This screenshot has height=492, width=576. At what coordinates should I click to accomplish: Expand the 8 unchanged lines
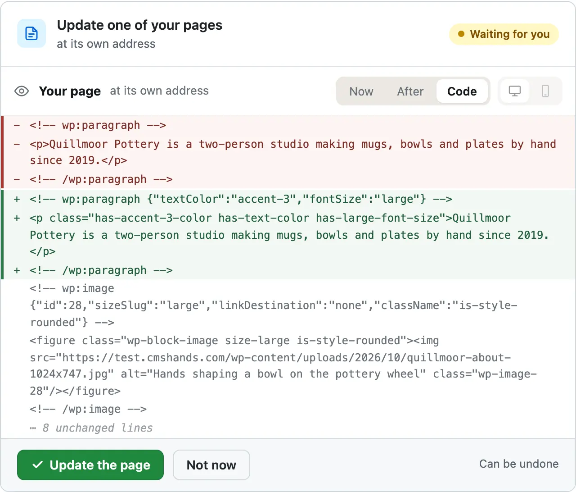[92, 428]
